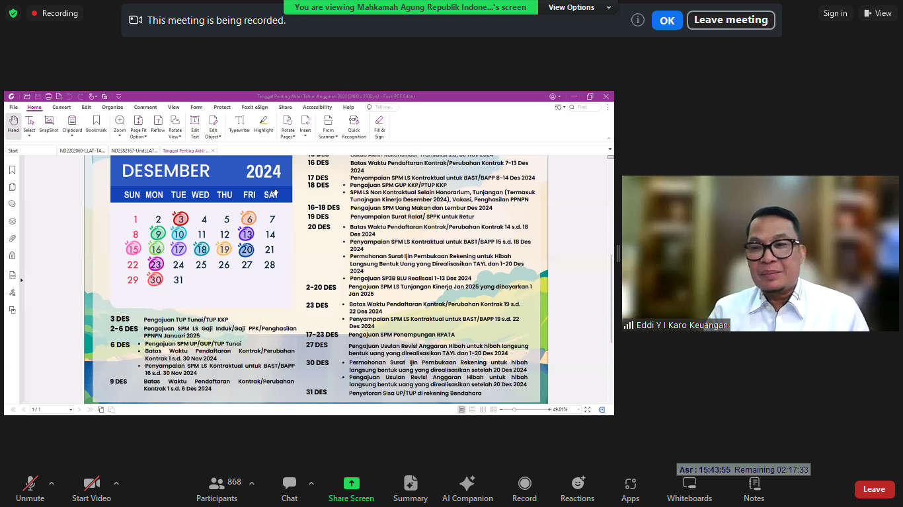Expand audio options arrow beside Unmute
Screen dimensions: 903x507
pyautogui.click(x=52, y=483)
